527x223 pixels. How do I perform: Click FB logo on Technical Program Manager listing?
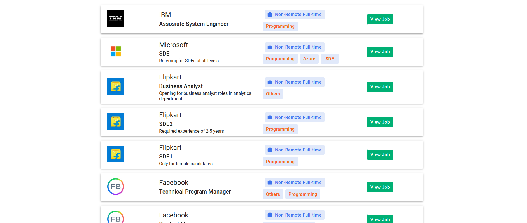click(x=115, y=187)
